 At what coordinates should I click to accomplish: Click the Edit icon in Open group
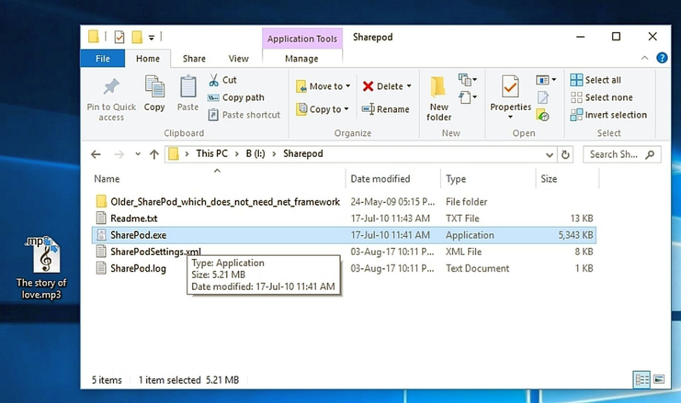[543, 97]
